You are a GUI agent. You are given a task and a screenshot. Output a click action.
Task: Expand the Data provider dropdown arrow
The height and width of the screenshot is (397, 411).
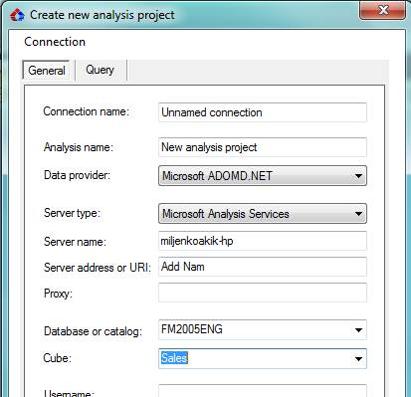(358, 176)
